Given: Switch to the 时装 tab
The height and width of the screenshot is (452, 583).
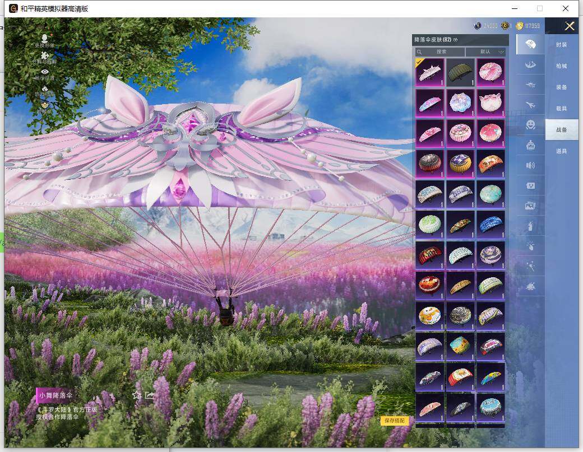Looking at the screenshot, I should point(562,45).
